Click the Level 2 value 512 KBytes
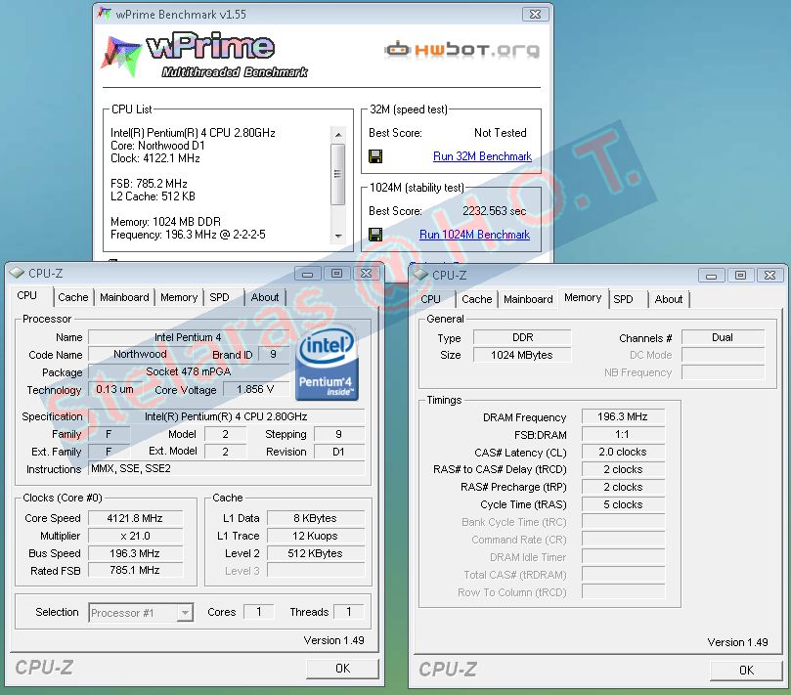 (315, 553)
